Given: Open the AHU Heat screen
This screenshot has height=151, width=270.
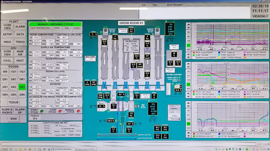Looking at the screenshot, I should (20, 61).
